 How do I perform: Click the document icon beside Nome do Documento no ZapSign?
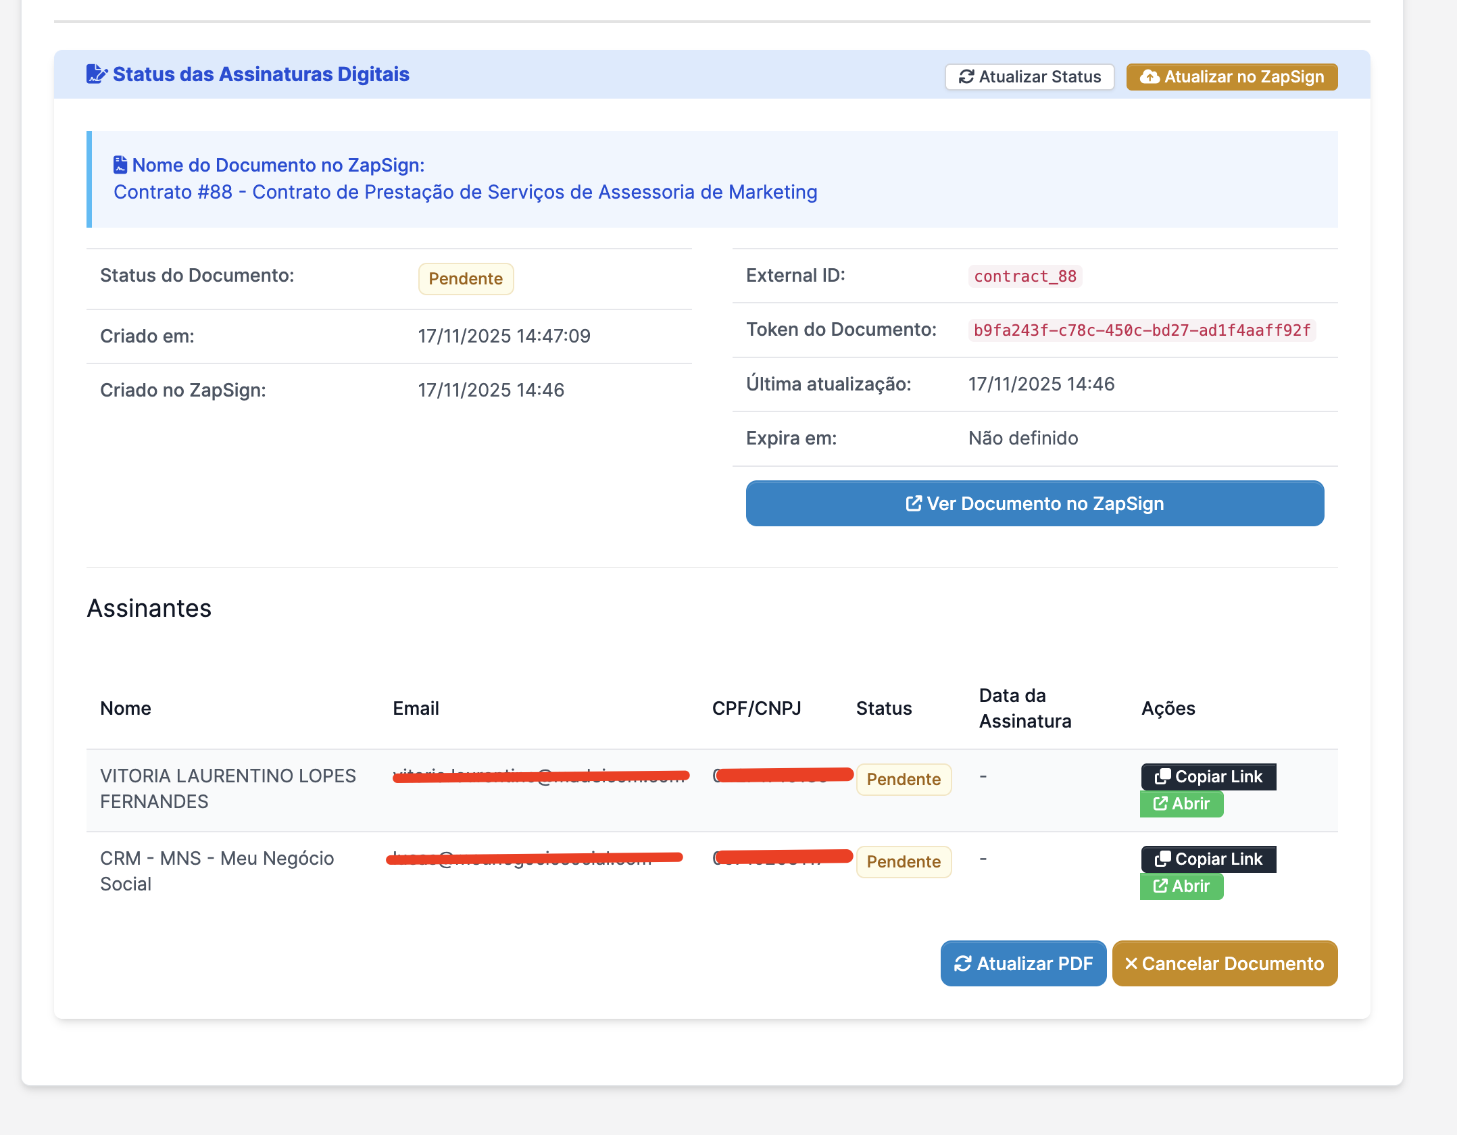[120, 163]
